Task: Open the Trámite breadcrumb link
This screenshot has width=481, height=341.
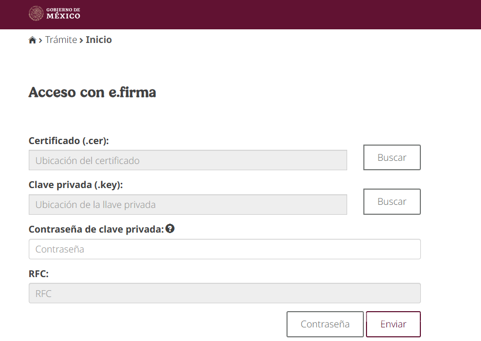Action: 61,40
